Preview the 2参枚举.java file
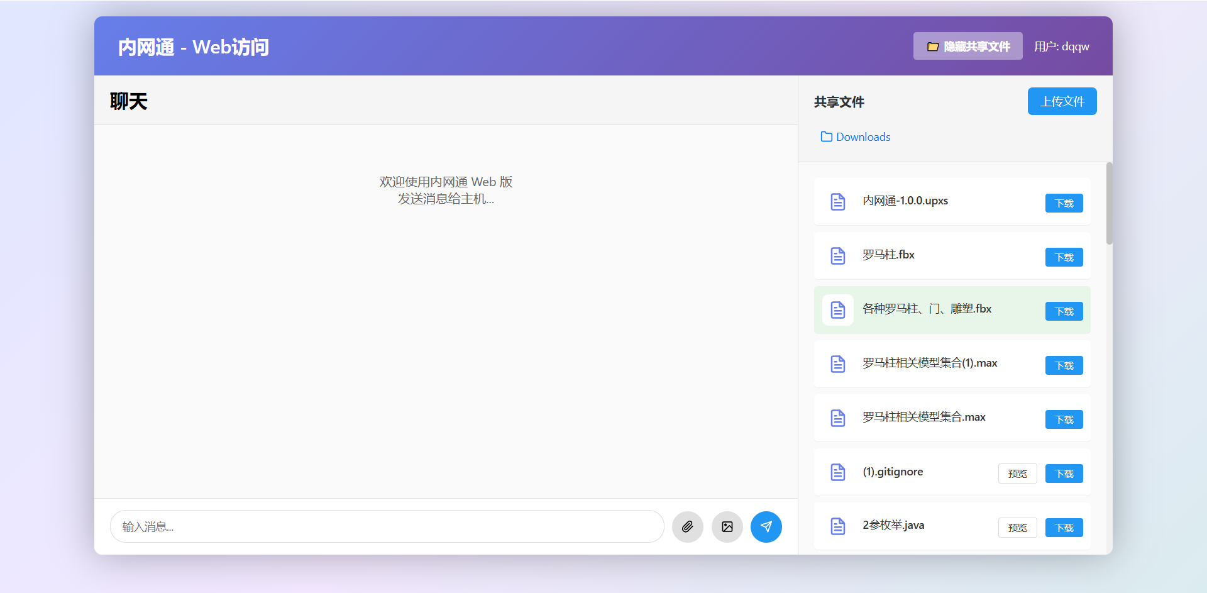 1017,528
